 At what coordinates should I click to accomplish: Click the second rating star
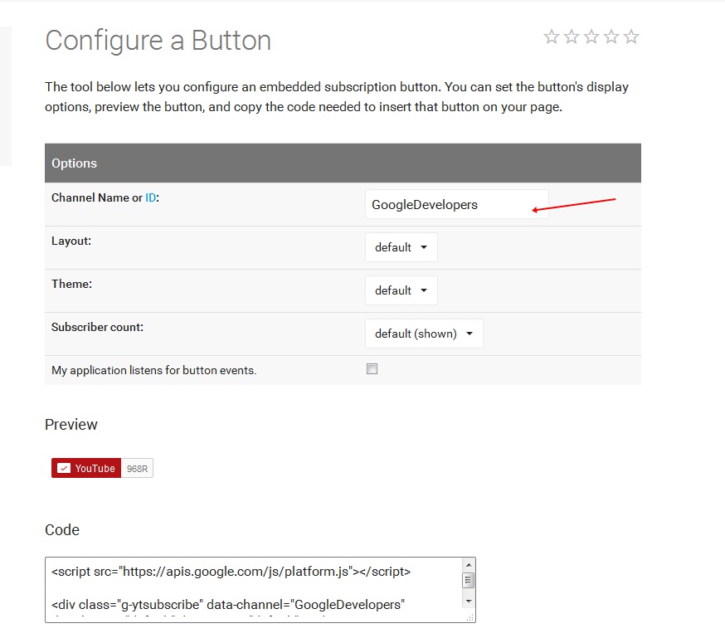[572, 37]
